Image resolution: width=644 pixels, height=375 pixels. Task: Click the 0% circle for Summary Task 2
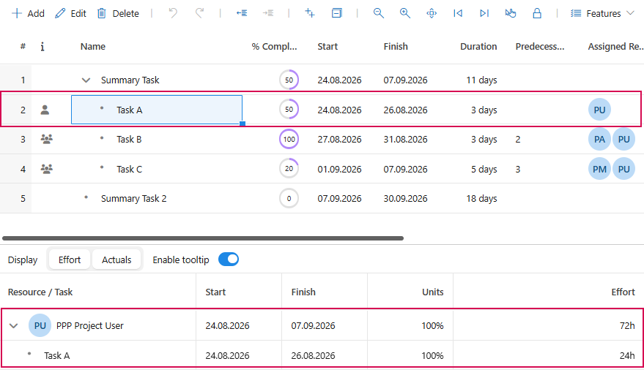(x=289, y=198)
